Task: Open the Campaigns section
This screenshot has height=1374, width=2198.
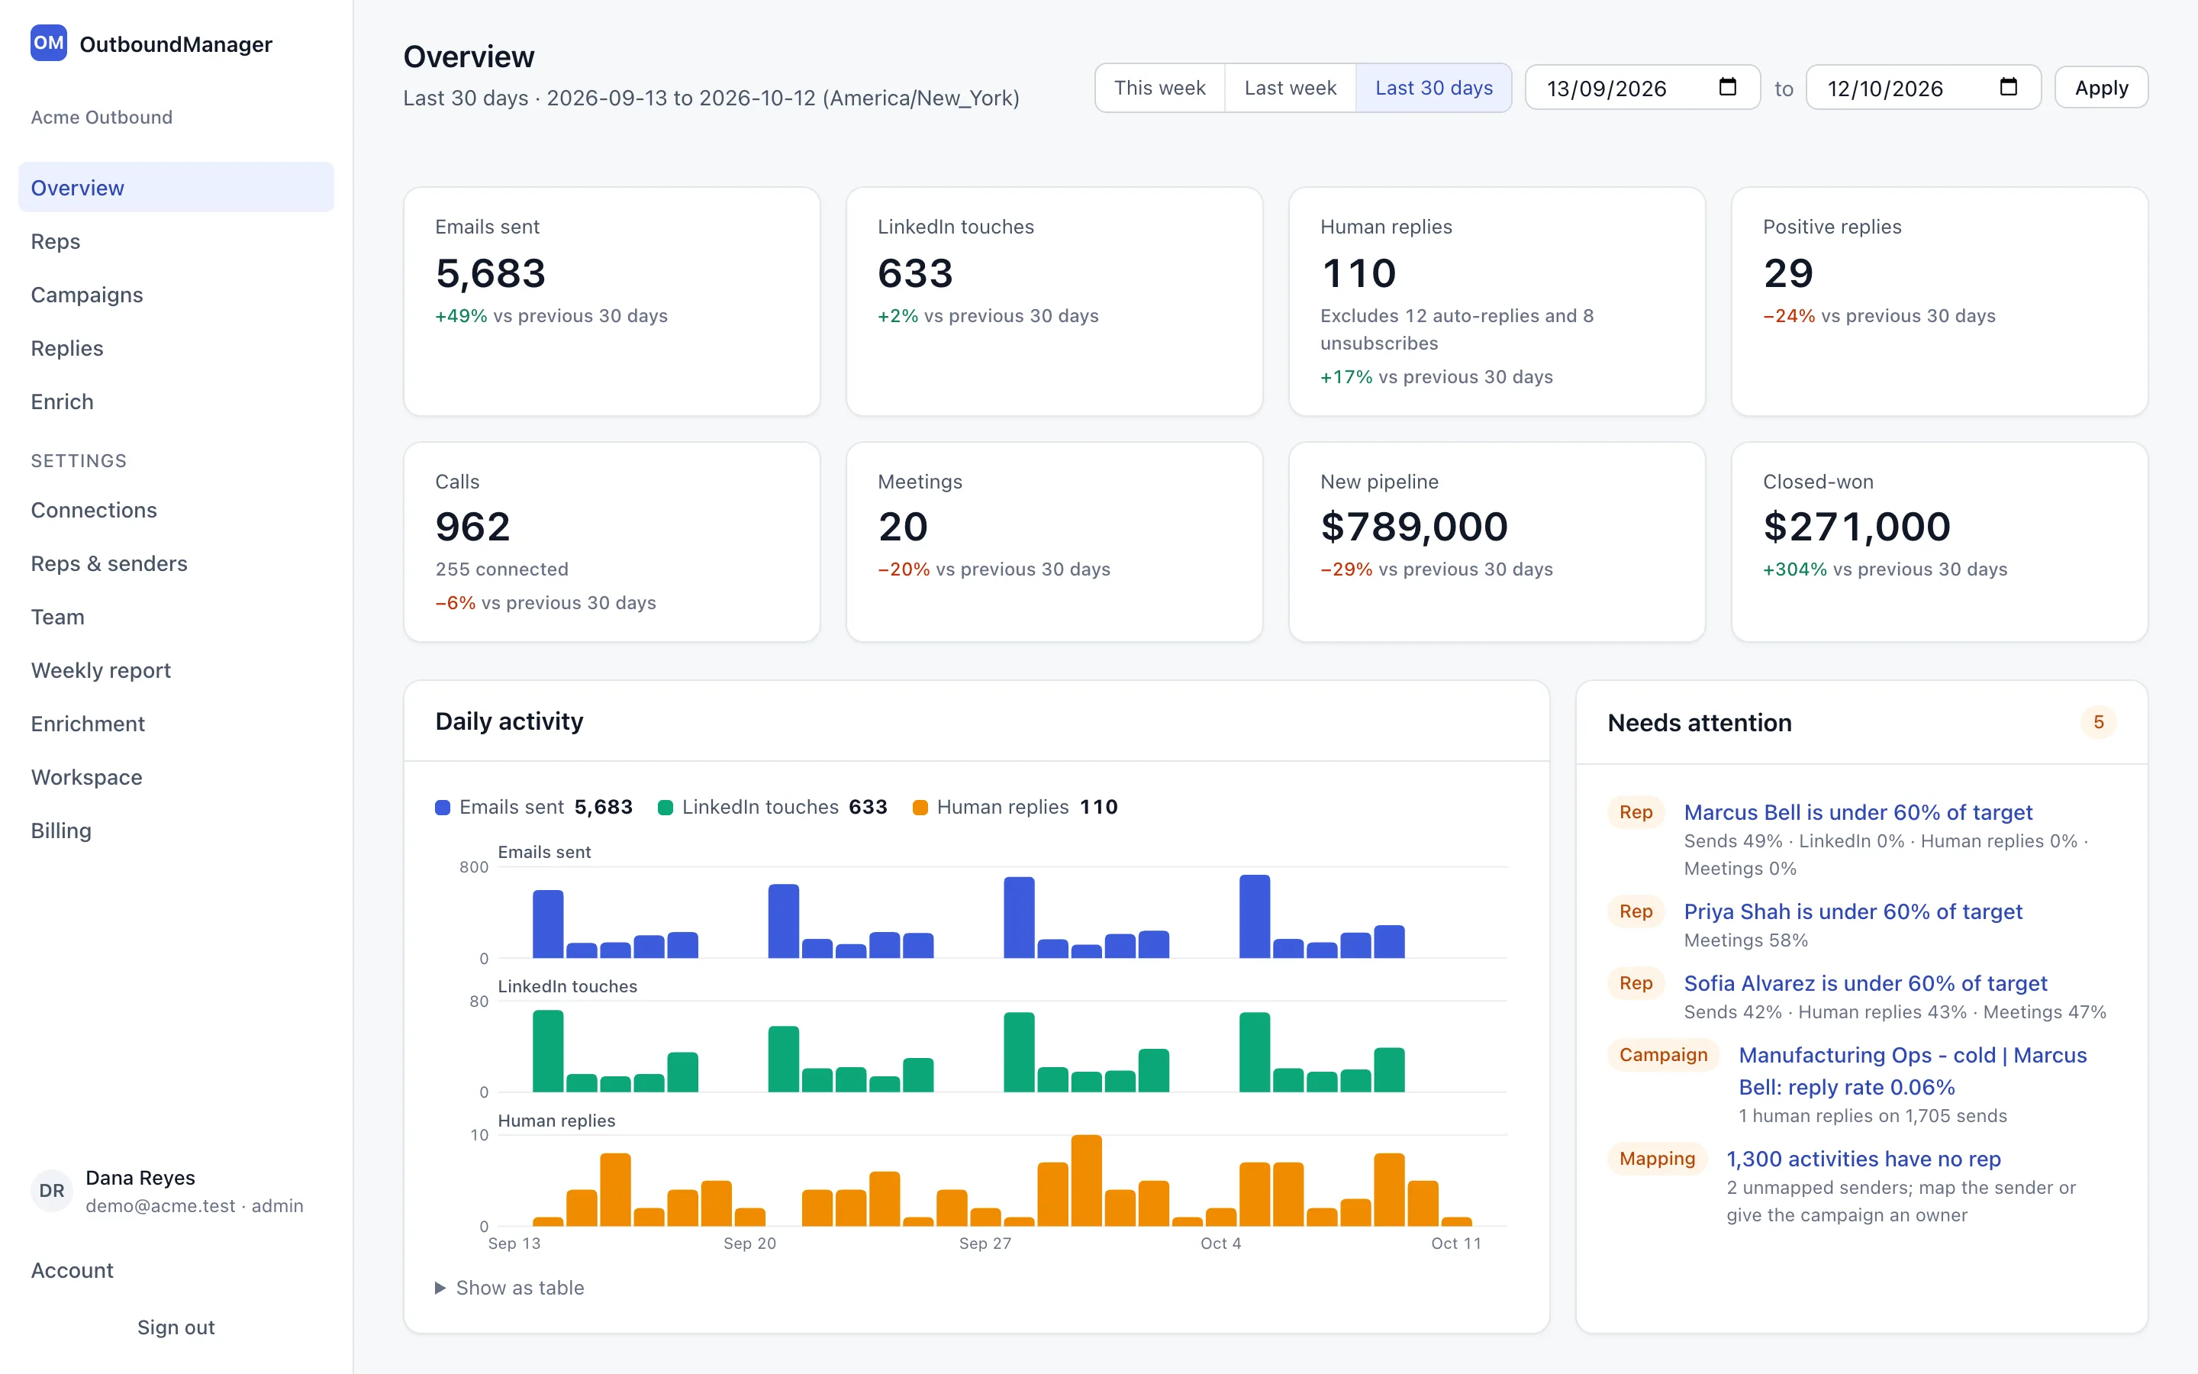Action: 176,295
